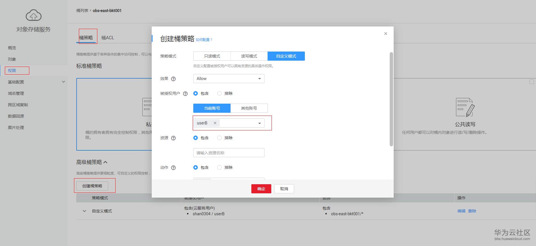Viewport: 536px width, 246px height.
Task: Click the 资源 name input field
Action: coord(229,153)
